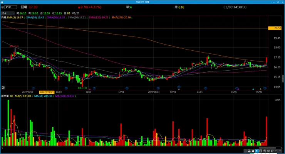Viewport: 285px width, 154px height.
Task: Toggle the eye visibility icon
Action: point(268,151)
